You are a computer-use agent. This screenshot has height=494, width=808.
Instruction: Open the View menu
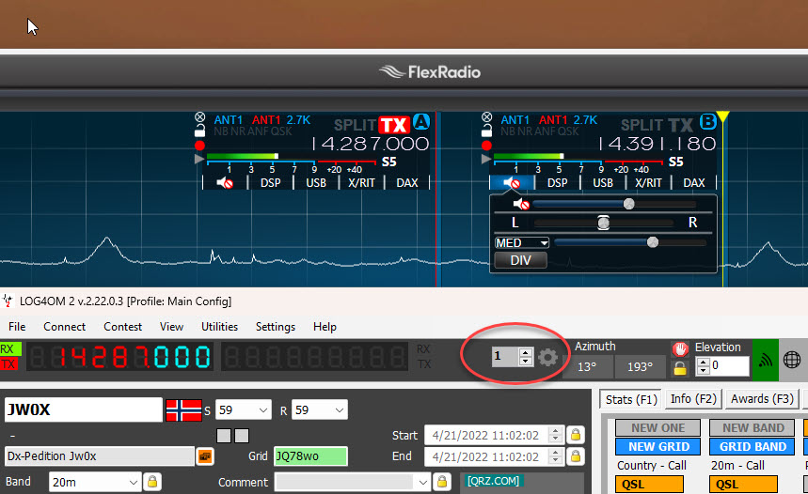(x=171, y=327)
